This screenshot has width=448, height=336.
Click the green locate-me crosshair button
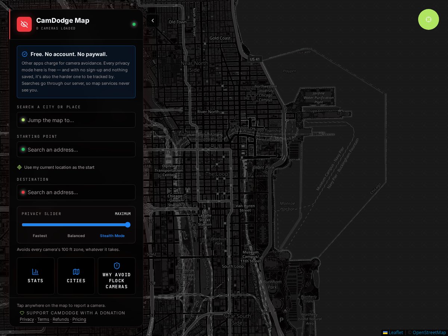(429, 19)
